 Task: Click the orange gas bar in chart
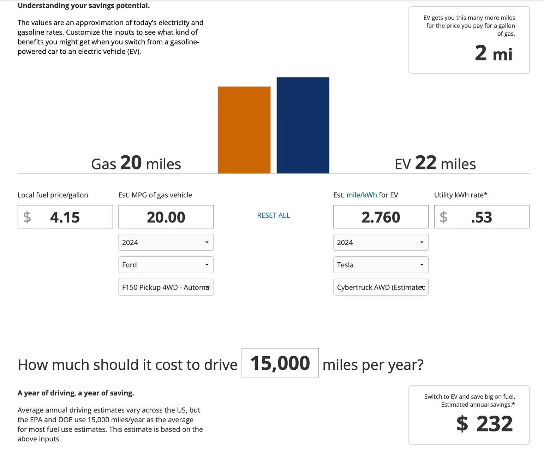tap(244, 130)
